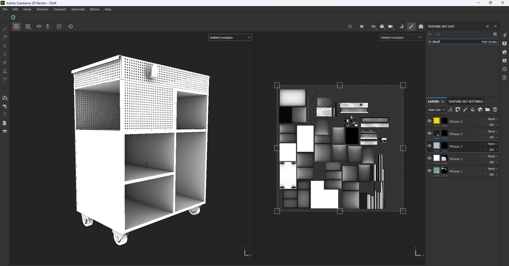Open the Log notepad icon
The height and width of the screenshot is (266, 509).
coord(504,77)
